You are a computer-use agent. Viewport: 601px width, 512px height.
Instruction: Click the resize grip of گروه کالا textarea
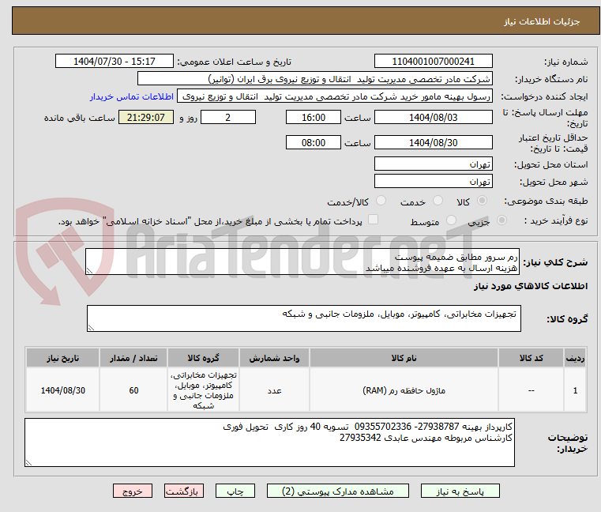pyautogui.click(x=91, y=328)
